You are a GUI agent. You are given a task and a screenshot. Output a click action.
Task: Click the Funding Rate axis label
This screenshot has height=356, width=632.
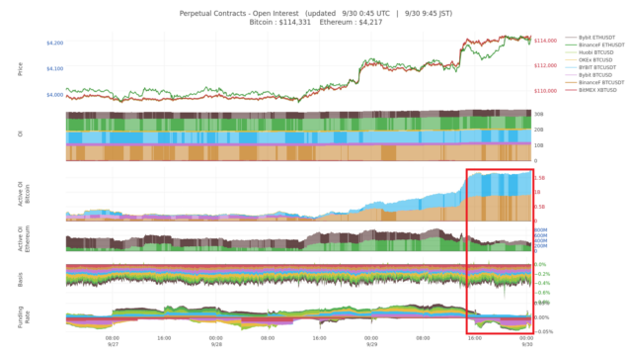24,316
